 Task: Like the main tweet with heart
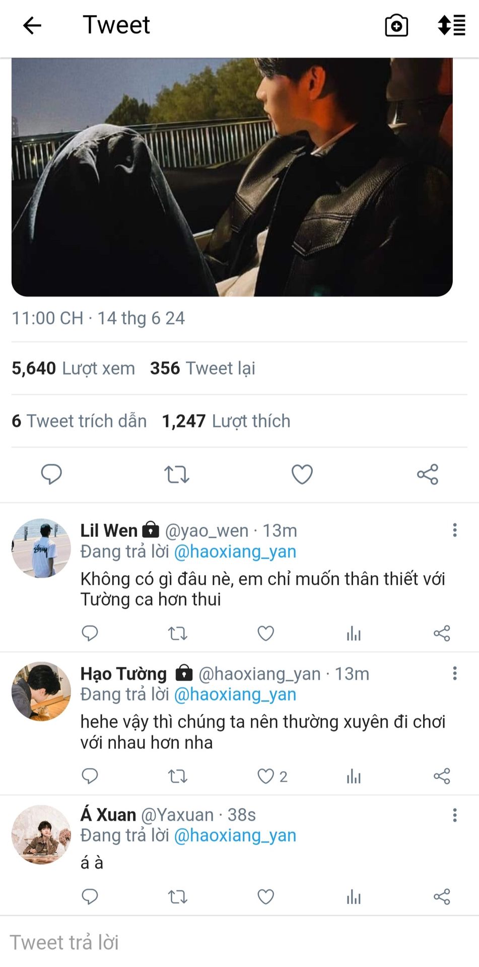point(302,474)
